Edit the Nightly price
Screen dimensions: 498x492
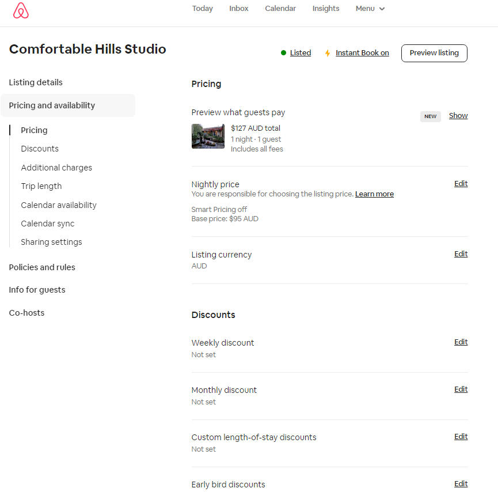[x=461, y=184]
